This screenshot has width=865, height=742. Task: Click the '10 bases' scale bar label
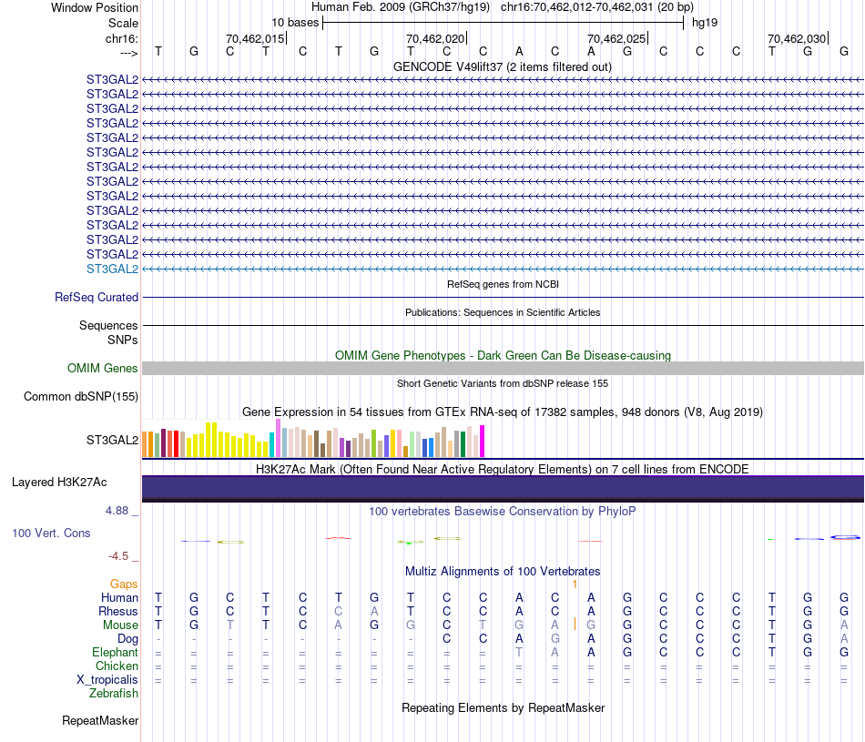[295, 23]
